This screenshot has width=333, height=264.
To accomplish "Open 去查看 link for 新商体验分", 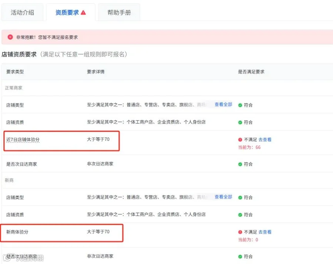I will pos(265,232).
